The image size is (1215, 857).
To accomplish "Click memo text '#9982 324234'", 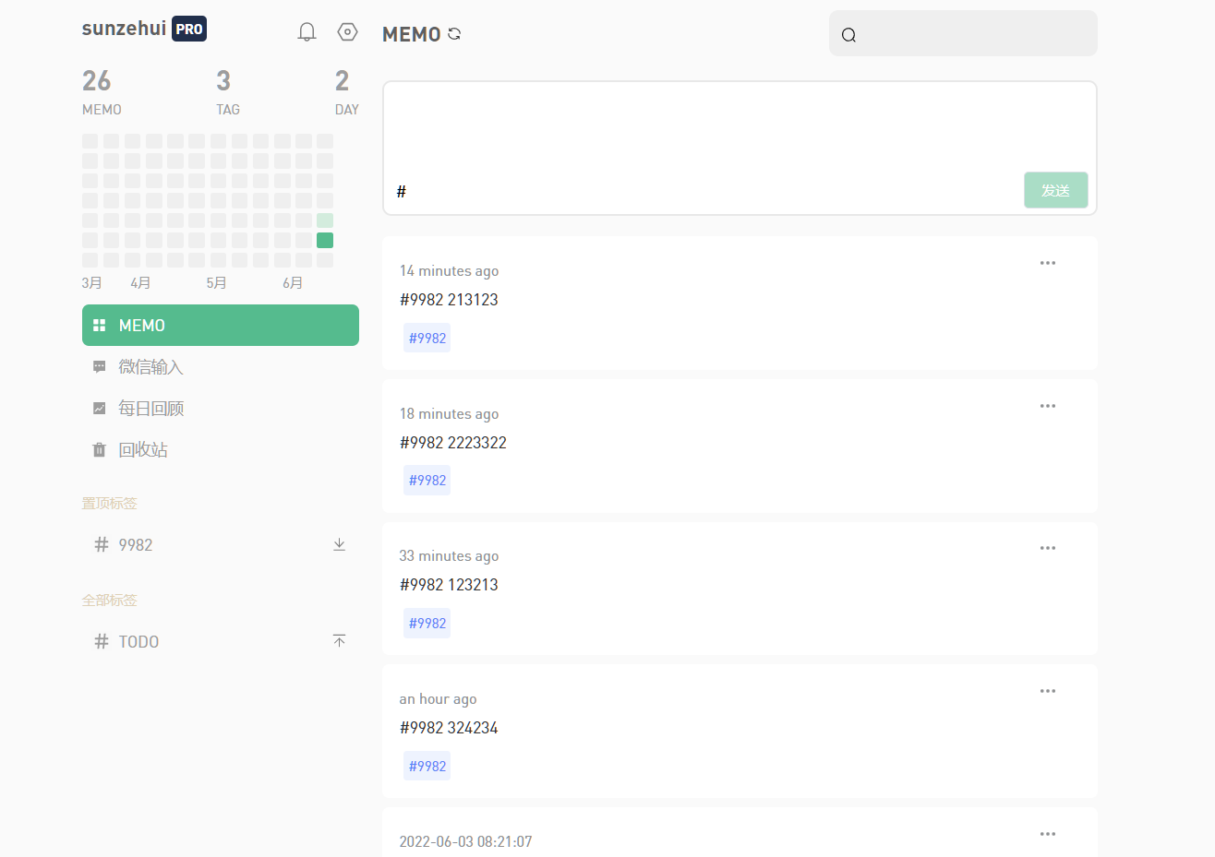I will coord(449,728).
